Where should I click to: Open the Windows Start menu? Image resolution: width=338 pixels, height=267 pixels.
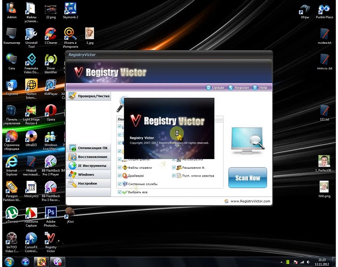(x=9, y=262)
